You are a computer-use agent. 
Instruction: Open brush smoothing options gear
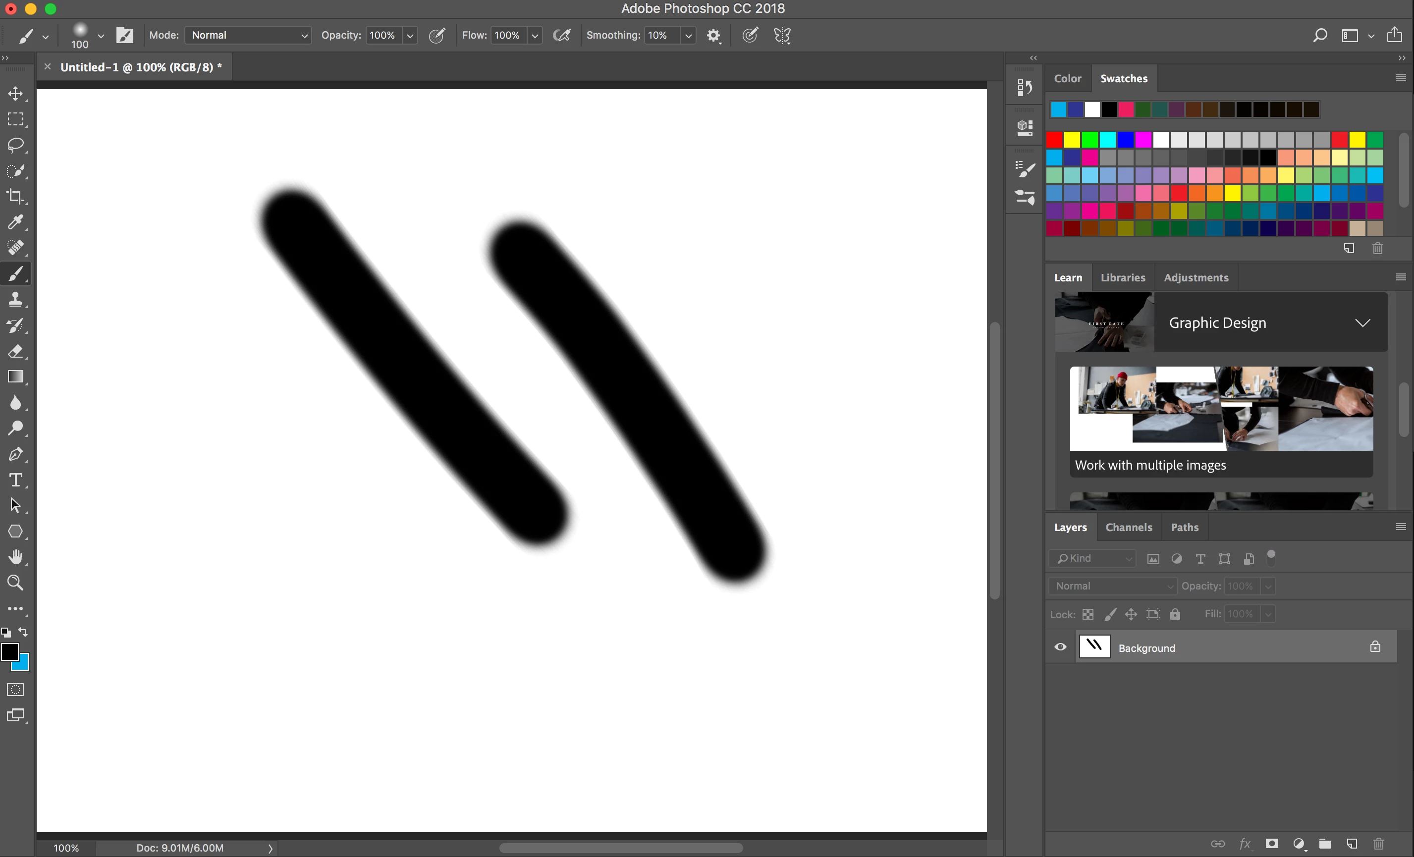pyautogui.click(x=713, y=36)
